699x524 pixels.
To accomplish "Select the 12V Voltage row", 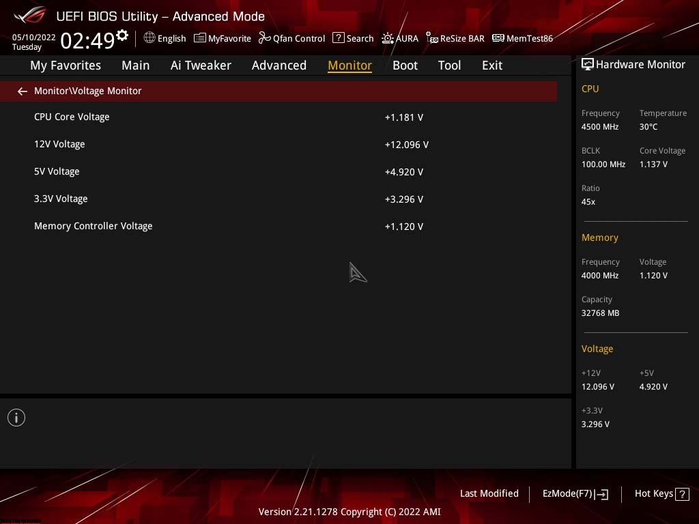I will (279, 145).
